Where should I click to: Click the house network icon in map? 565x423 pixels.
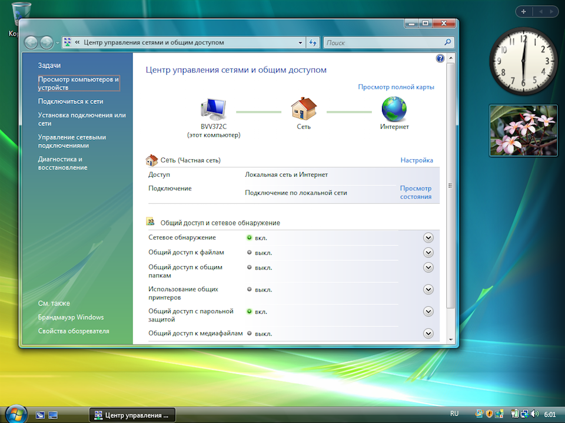(304, 109)
